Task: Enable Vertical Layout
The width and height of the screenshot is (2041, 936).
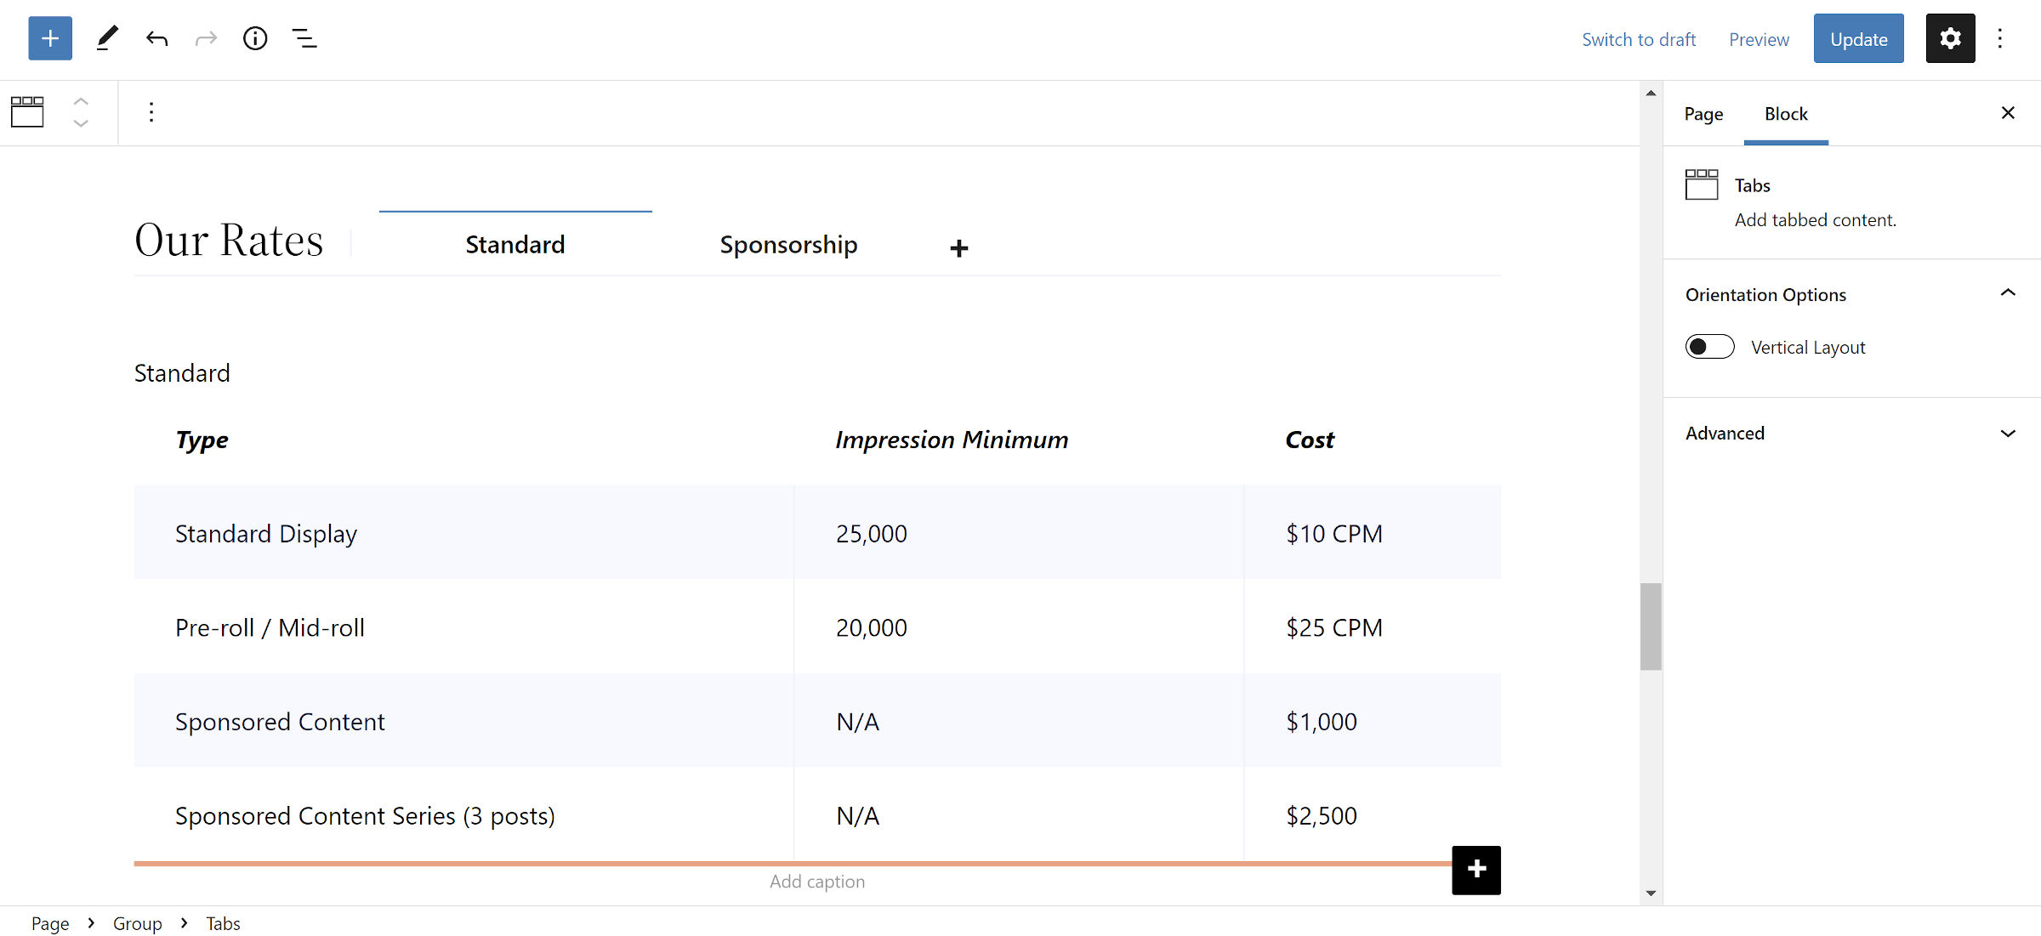Action: tap(1709, 346)
